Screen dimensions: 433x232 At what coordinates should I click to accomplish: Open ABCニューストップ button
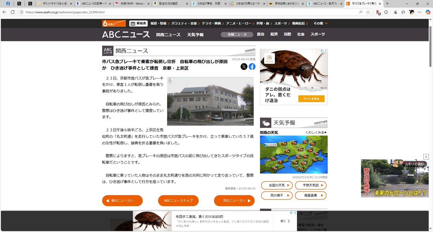coord(178,201)
